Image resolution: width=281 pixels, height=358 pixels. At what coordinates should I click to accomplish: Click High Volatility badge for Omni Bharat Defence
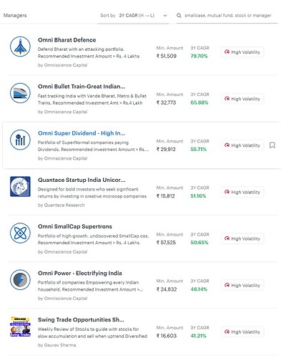point(242,52)
